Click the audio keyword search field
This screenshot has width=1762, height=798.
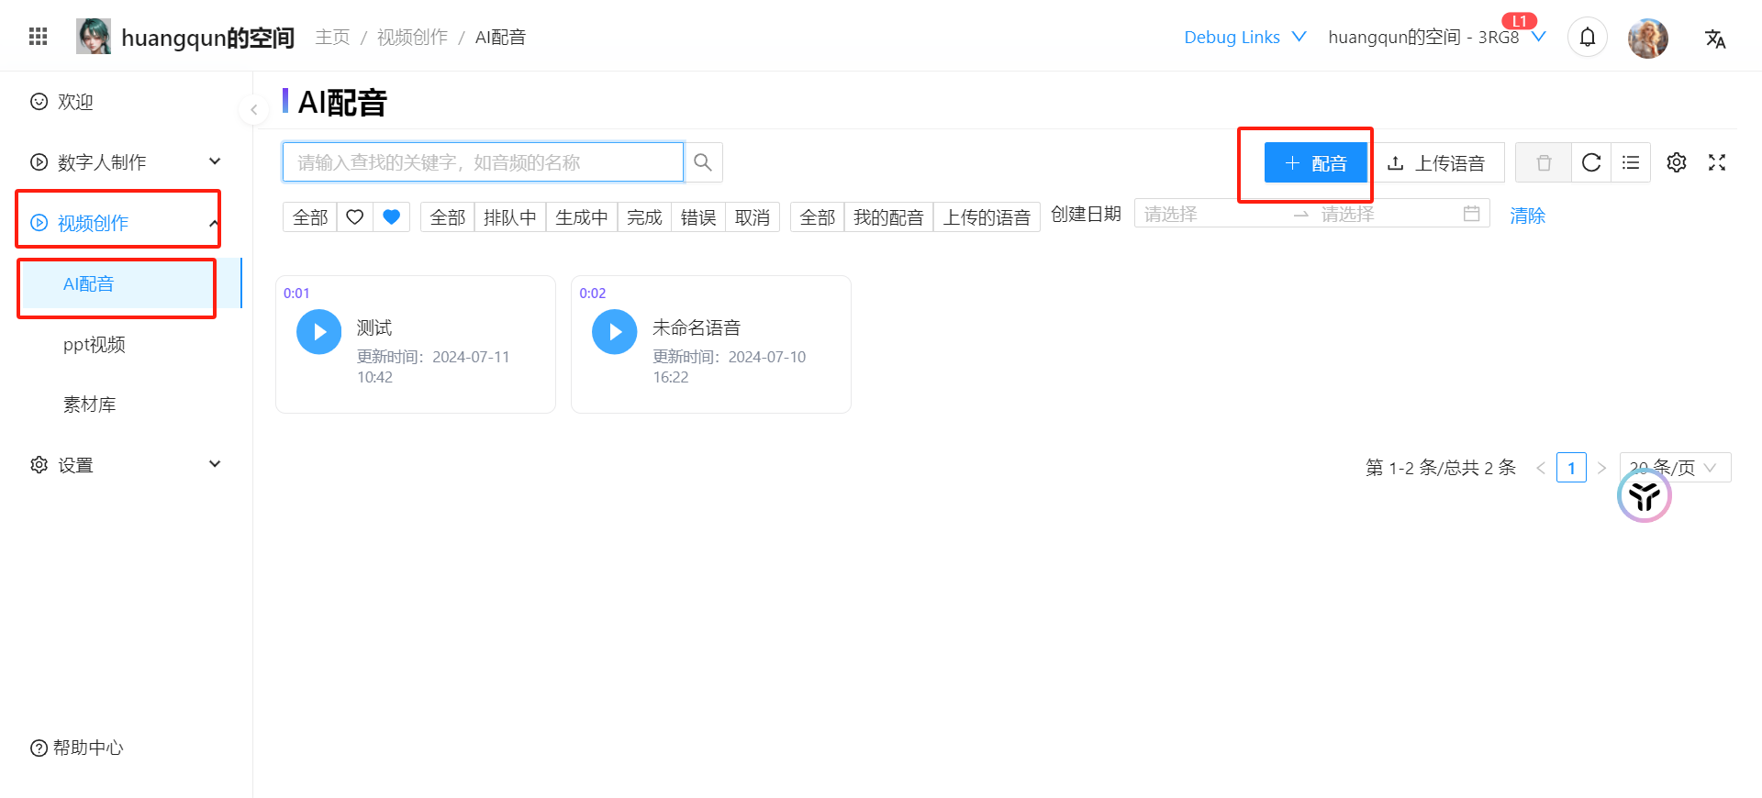tap(483, 162)
